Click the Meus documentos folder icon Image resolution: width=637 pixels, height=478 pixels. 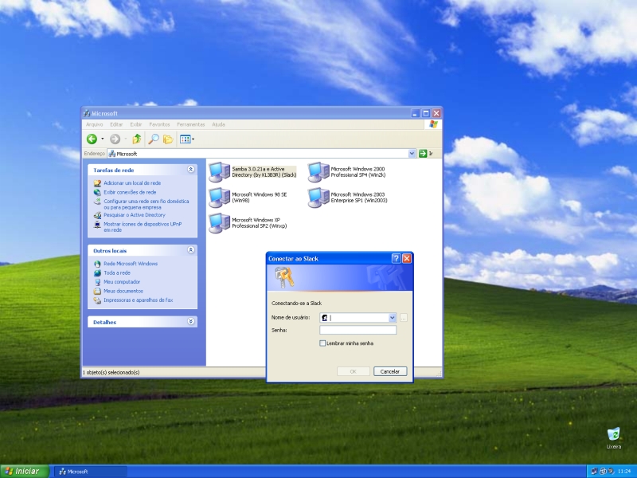coord(97,291)
